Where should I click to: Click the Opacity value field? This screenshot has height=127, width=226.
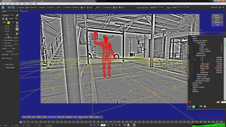[x=13, y=48]
